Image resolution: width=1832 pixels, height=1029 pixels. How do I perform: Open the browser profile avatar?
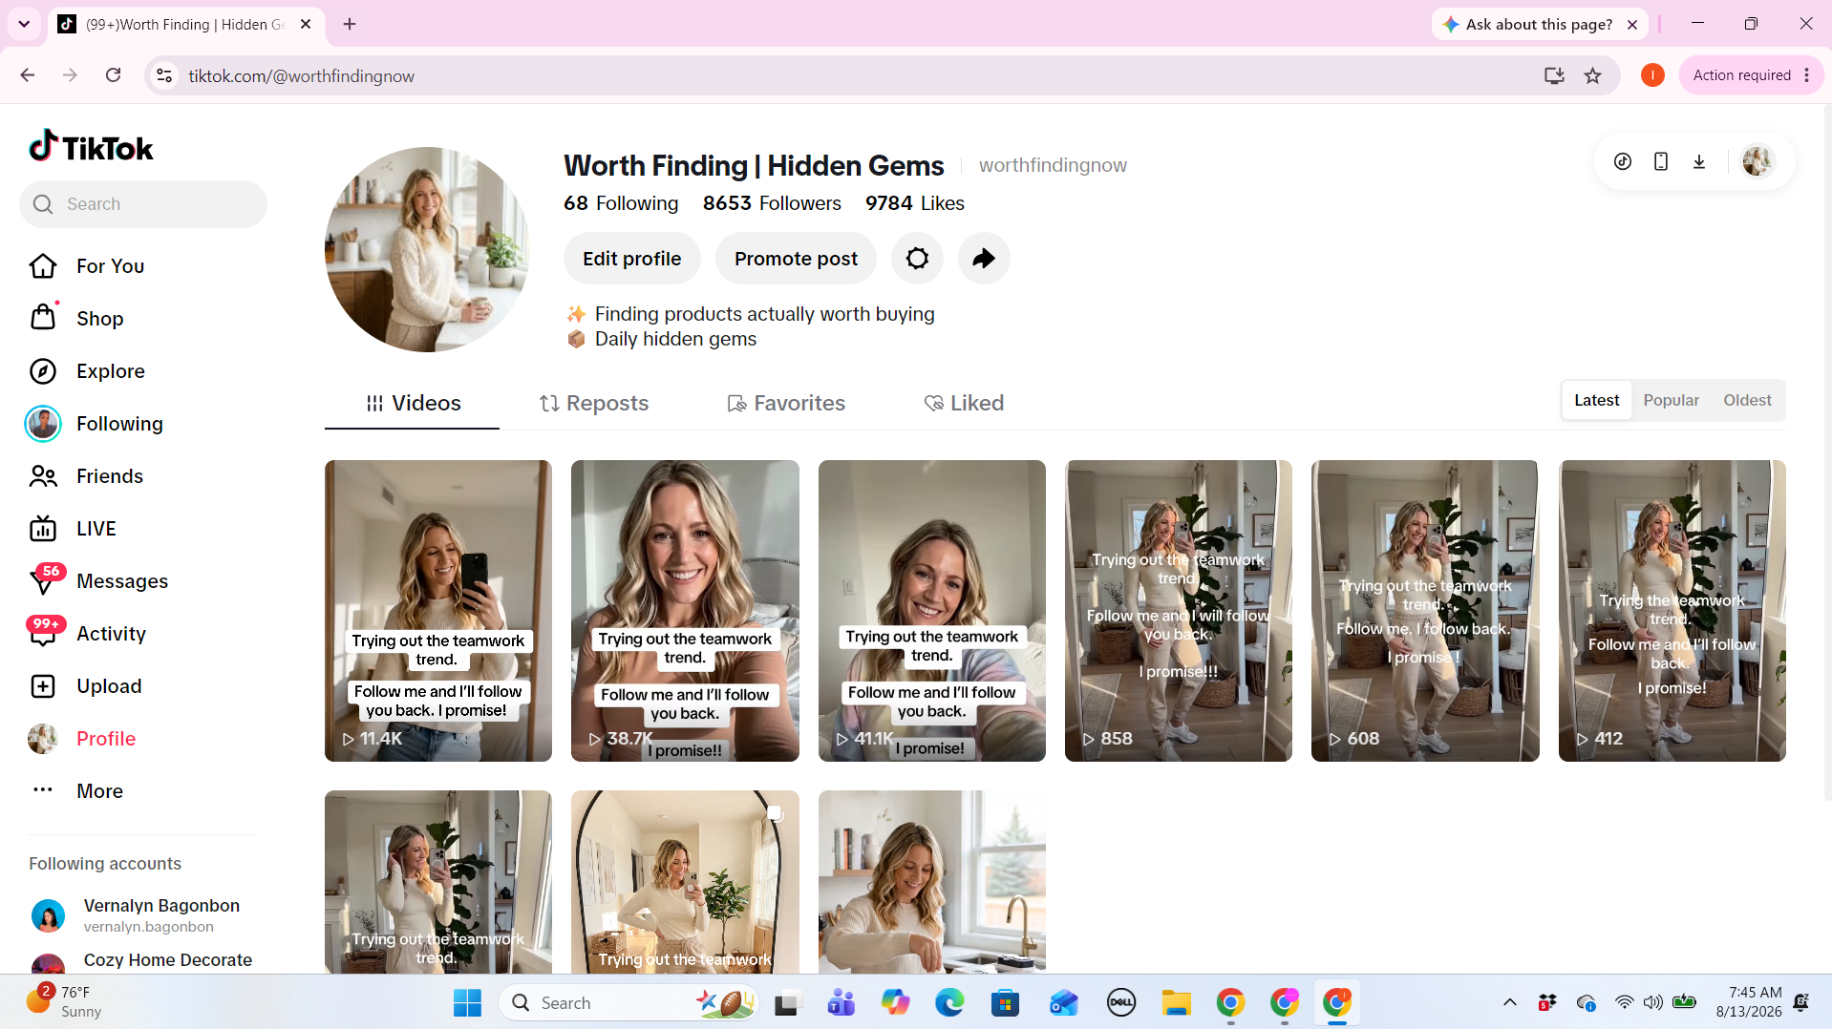point(1652,75)
